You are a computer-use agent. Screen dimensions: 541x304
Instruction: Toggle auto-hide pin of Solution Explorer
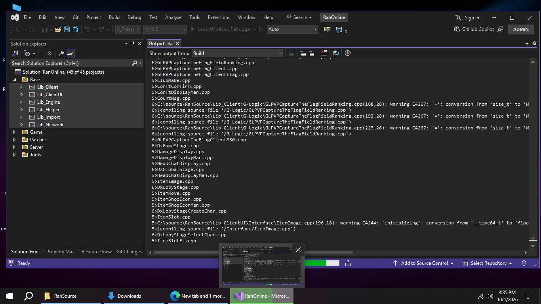coord(133,44)
